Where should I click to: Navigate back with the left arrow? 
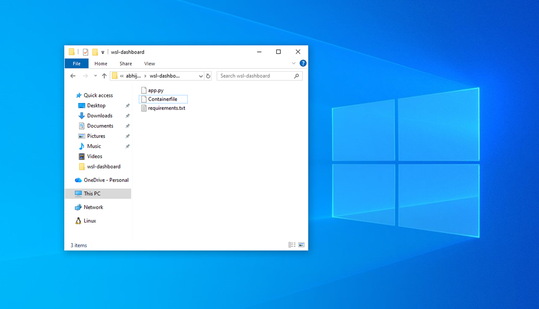[x=73, y=76]
